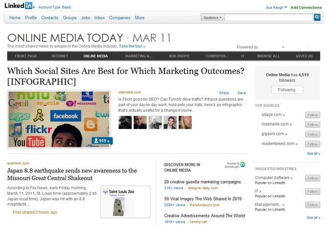The height and width of the screenshot is (226, 327).
Task: Open Contacts in navigation bar
Action: [50, 18]
